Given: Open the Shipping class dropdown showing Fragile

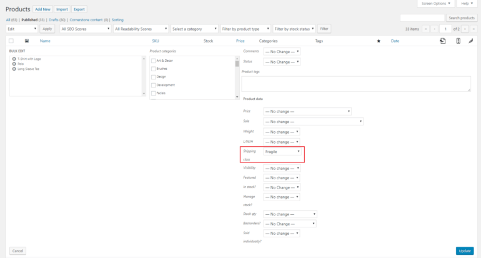Looking at the screenshot, I should point(282,152).
